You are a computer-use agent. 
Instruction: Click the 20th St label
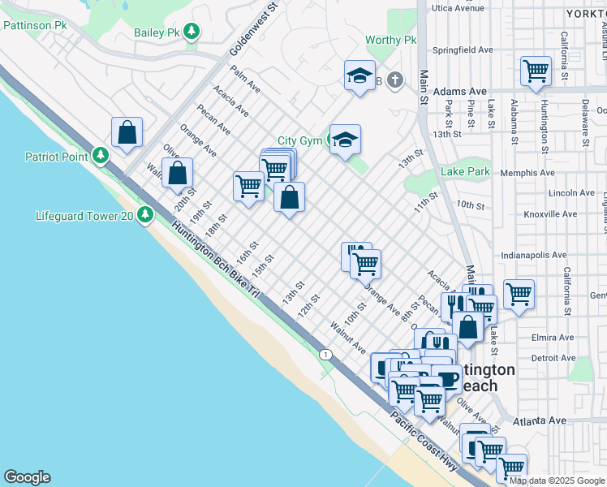point(186,200)
